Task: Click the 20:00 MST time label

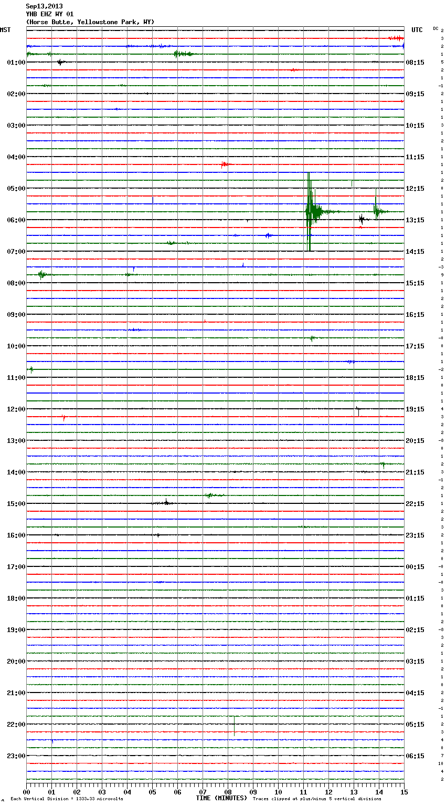Action: pos(16,662)
